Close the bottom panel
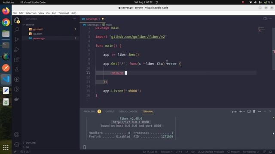 pyautogui.click(x=270, y=111)
